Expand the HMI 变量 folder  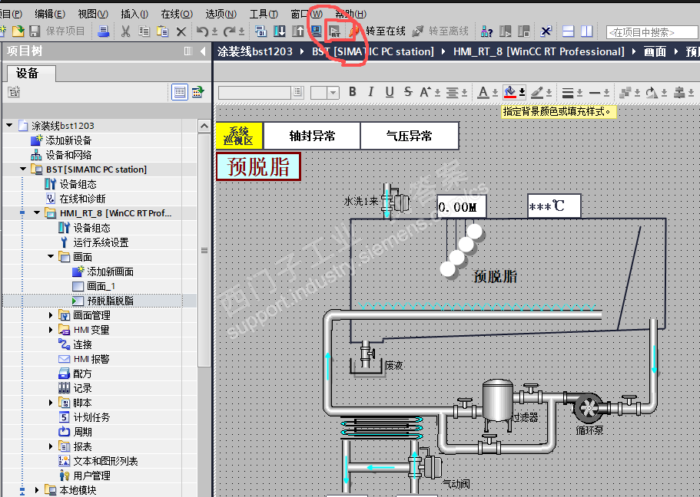(x=51, y=329)
